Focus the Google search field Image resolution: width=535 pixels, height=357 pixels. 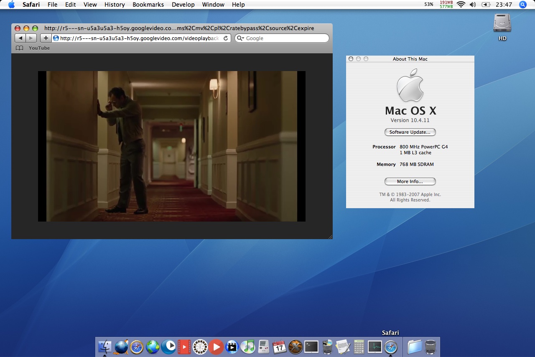[282, 38]
